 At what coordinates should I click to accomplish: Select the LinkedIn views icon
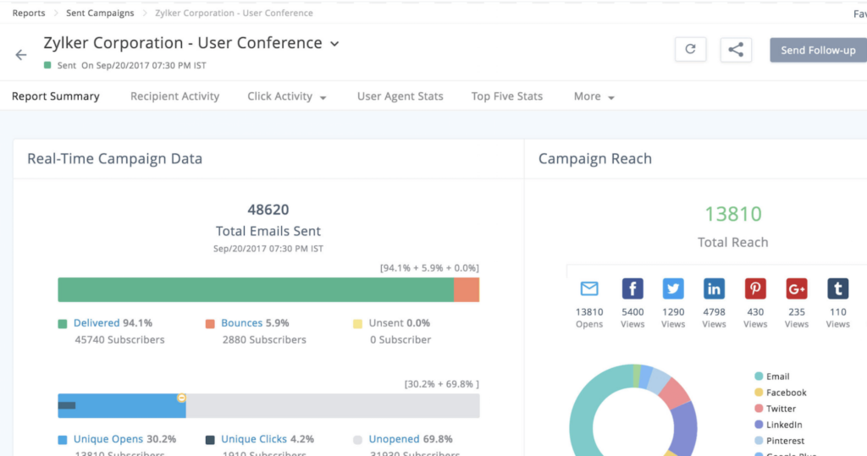[714, 288]
